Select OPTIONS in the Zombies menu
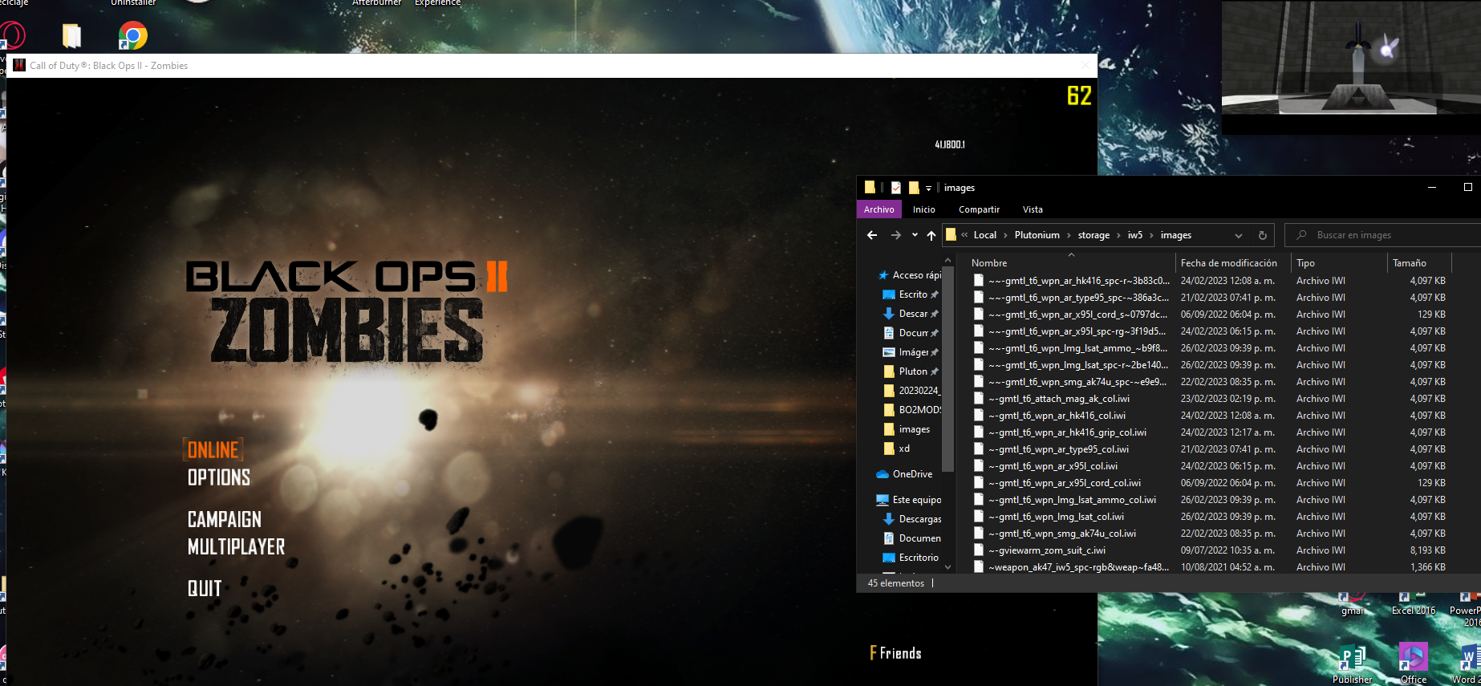Image resolution: width=1481 pixels, height=686 pixels. 219,477
